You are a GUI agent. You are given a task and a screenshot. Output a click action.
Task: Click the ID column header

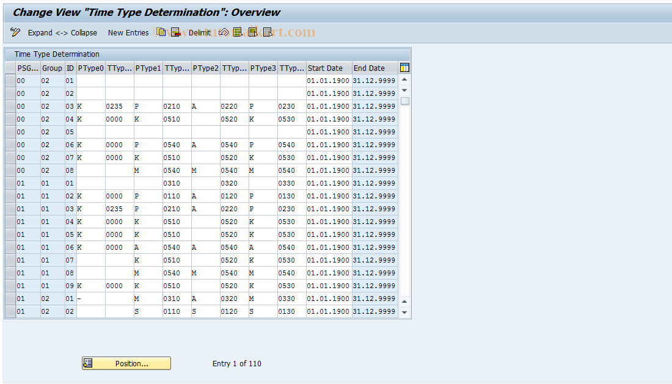tap(70, 68)
